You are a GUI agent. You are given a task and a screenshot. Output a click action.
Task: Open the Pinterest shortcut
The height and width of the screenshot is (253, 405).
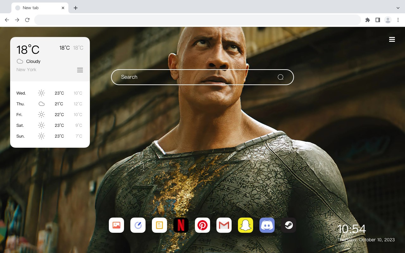point(202,225)
